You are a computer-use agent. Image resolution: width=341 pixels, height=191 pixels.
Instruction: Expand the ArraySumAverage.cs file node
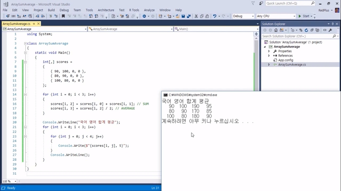coord(269,65)
